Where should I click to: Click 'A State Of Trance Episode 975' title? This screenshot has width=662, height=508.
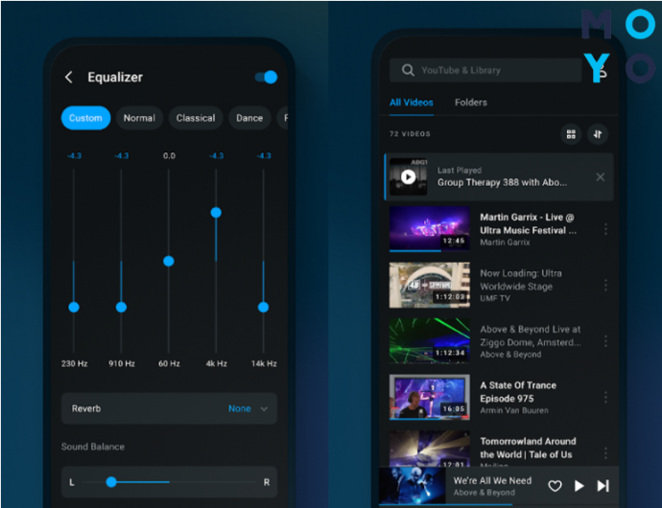coord(518,392)
